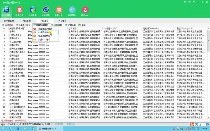Screen dimensions: 210x131
Task: Click the Sogou moon mode icon
Action: [200, 124]
